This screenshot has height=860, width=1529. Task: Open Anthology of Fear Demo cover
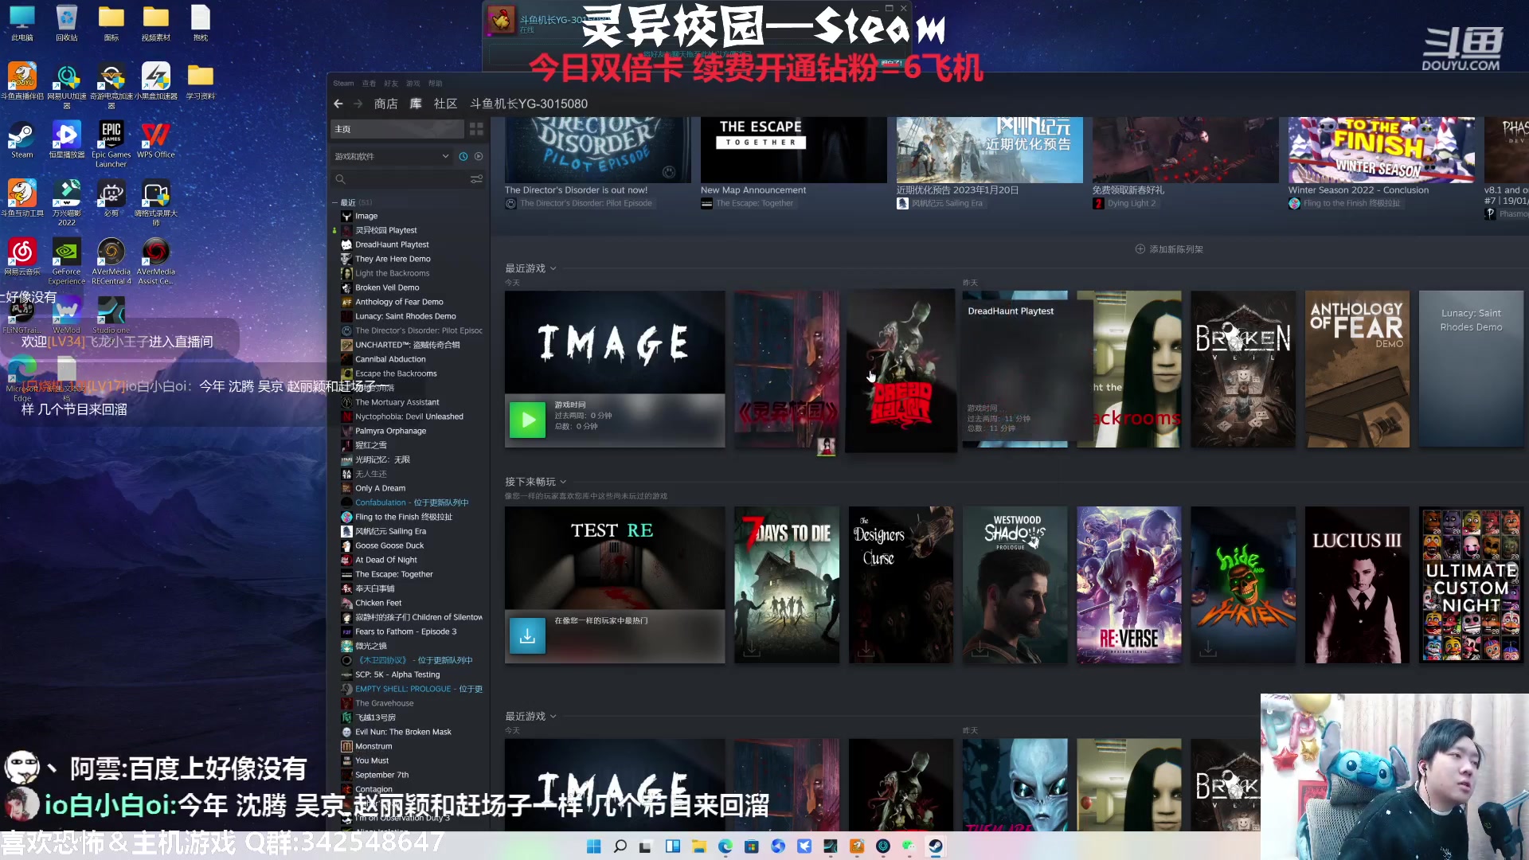[1357, 369]
